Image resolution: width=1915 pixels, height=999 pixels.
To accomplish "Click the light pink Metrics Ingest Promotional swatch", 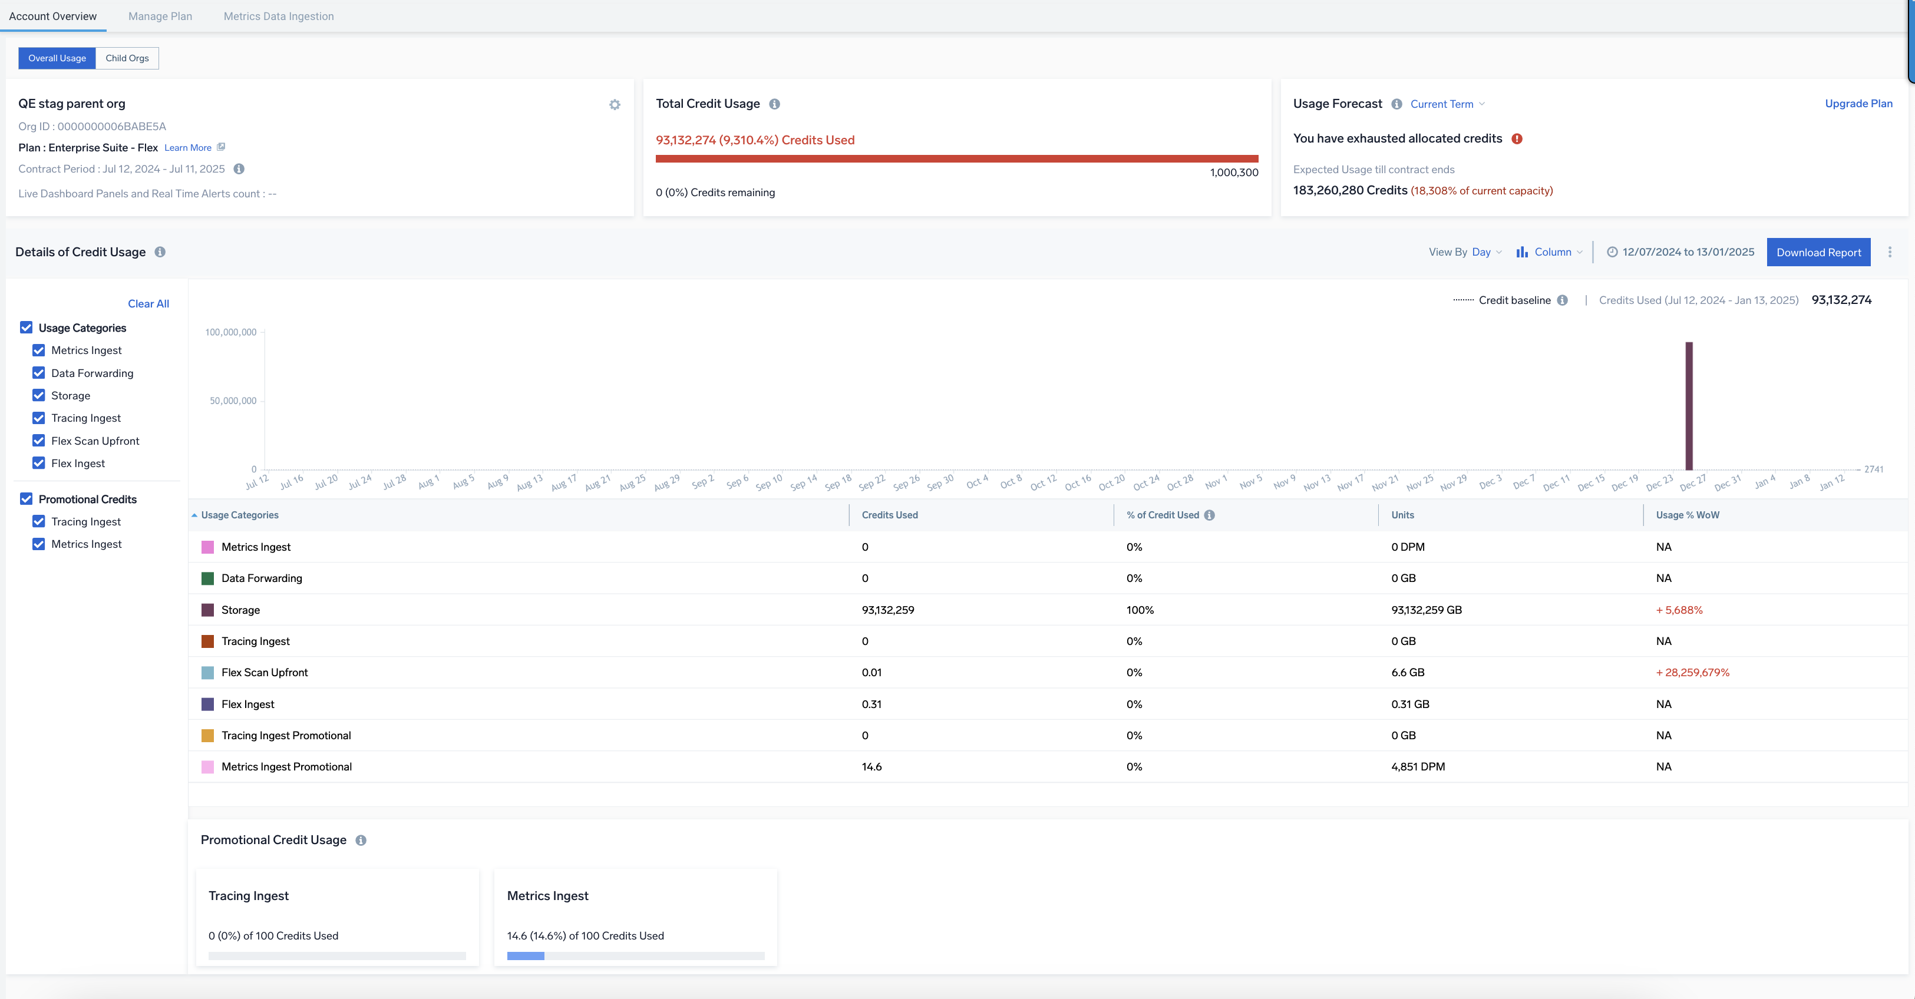I will [x=207, y=766].
